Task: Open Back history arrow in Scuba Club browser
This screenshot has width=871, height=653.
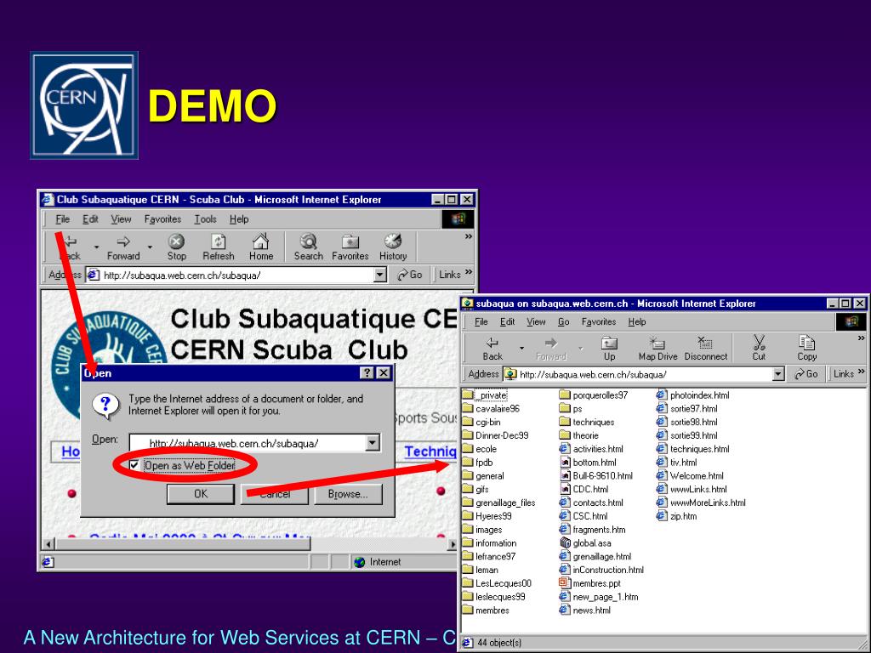Action: coord(97,247)
